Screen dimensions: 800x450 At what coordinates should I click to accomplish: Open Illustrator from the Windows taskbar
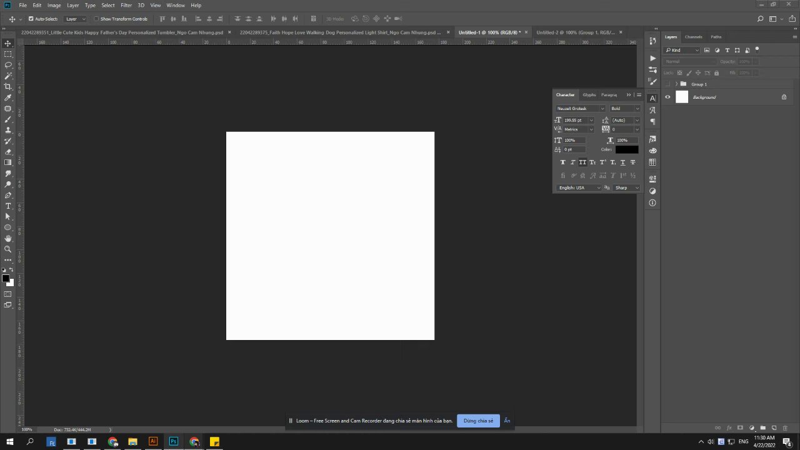(x=153, y=441)
